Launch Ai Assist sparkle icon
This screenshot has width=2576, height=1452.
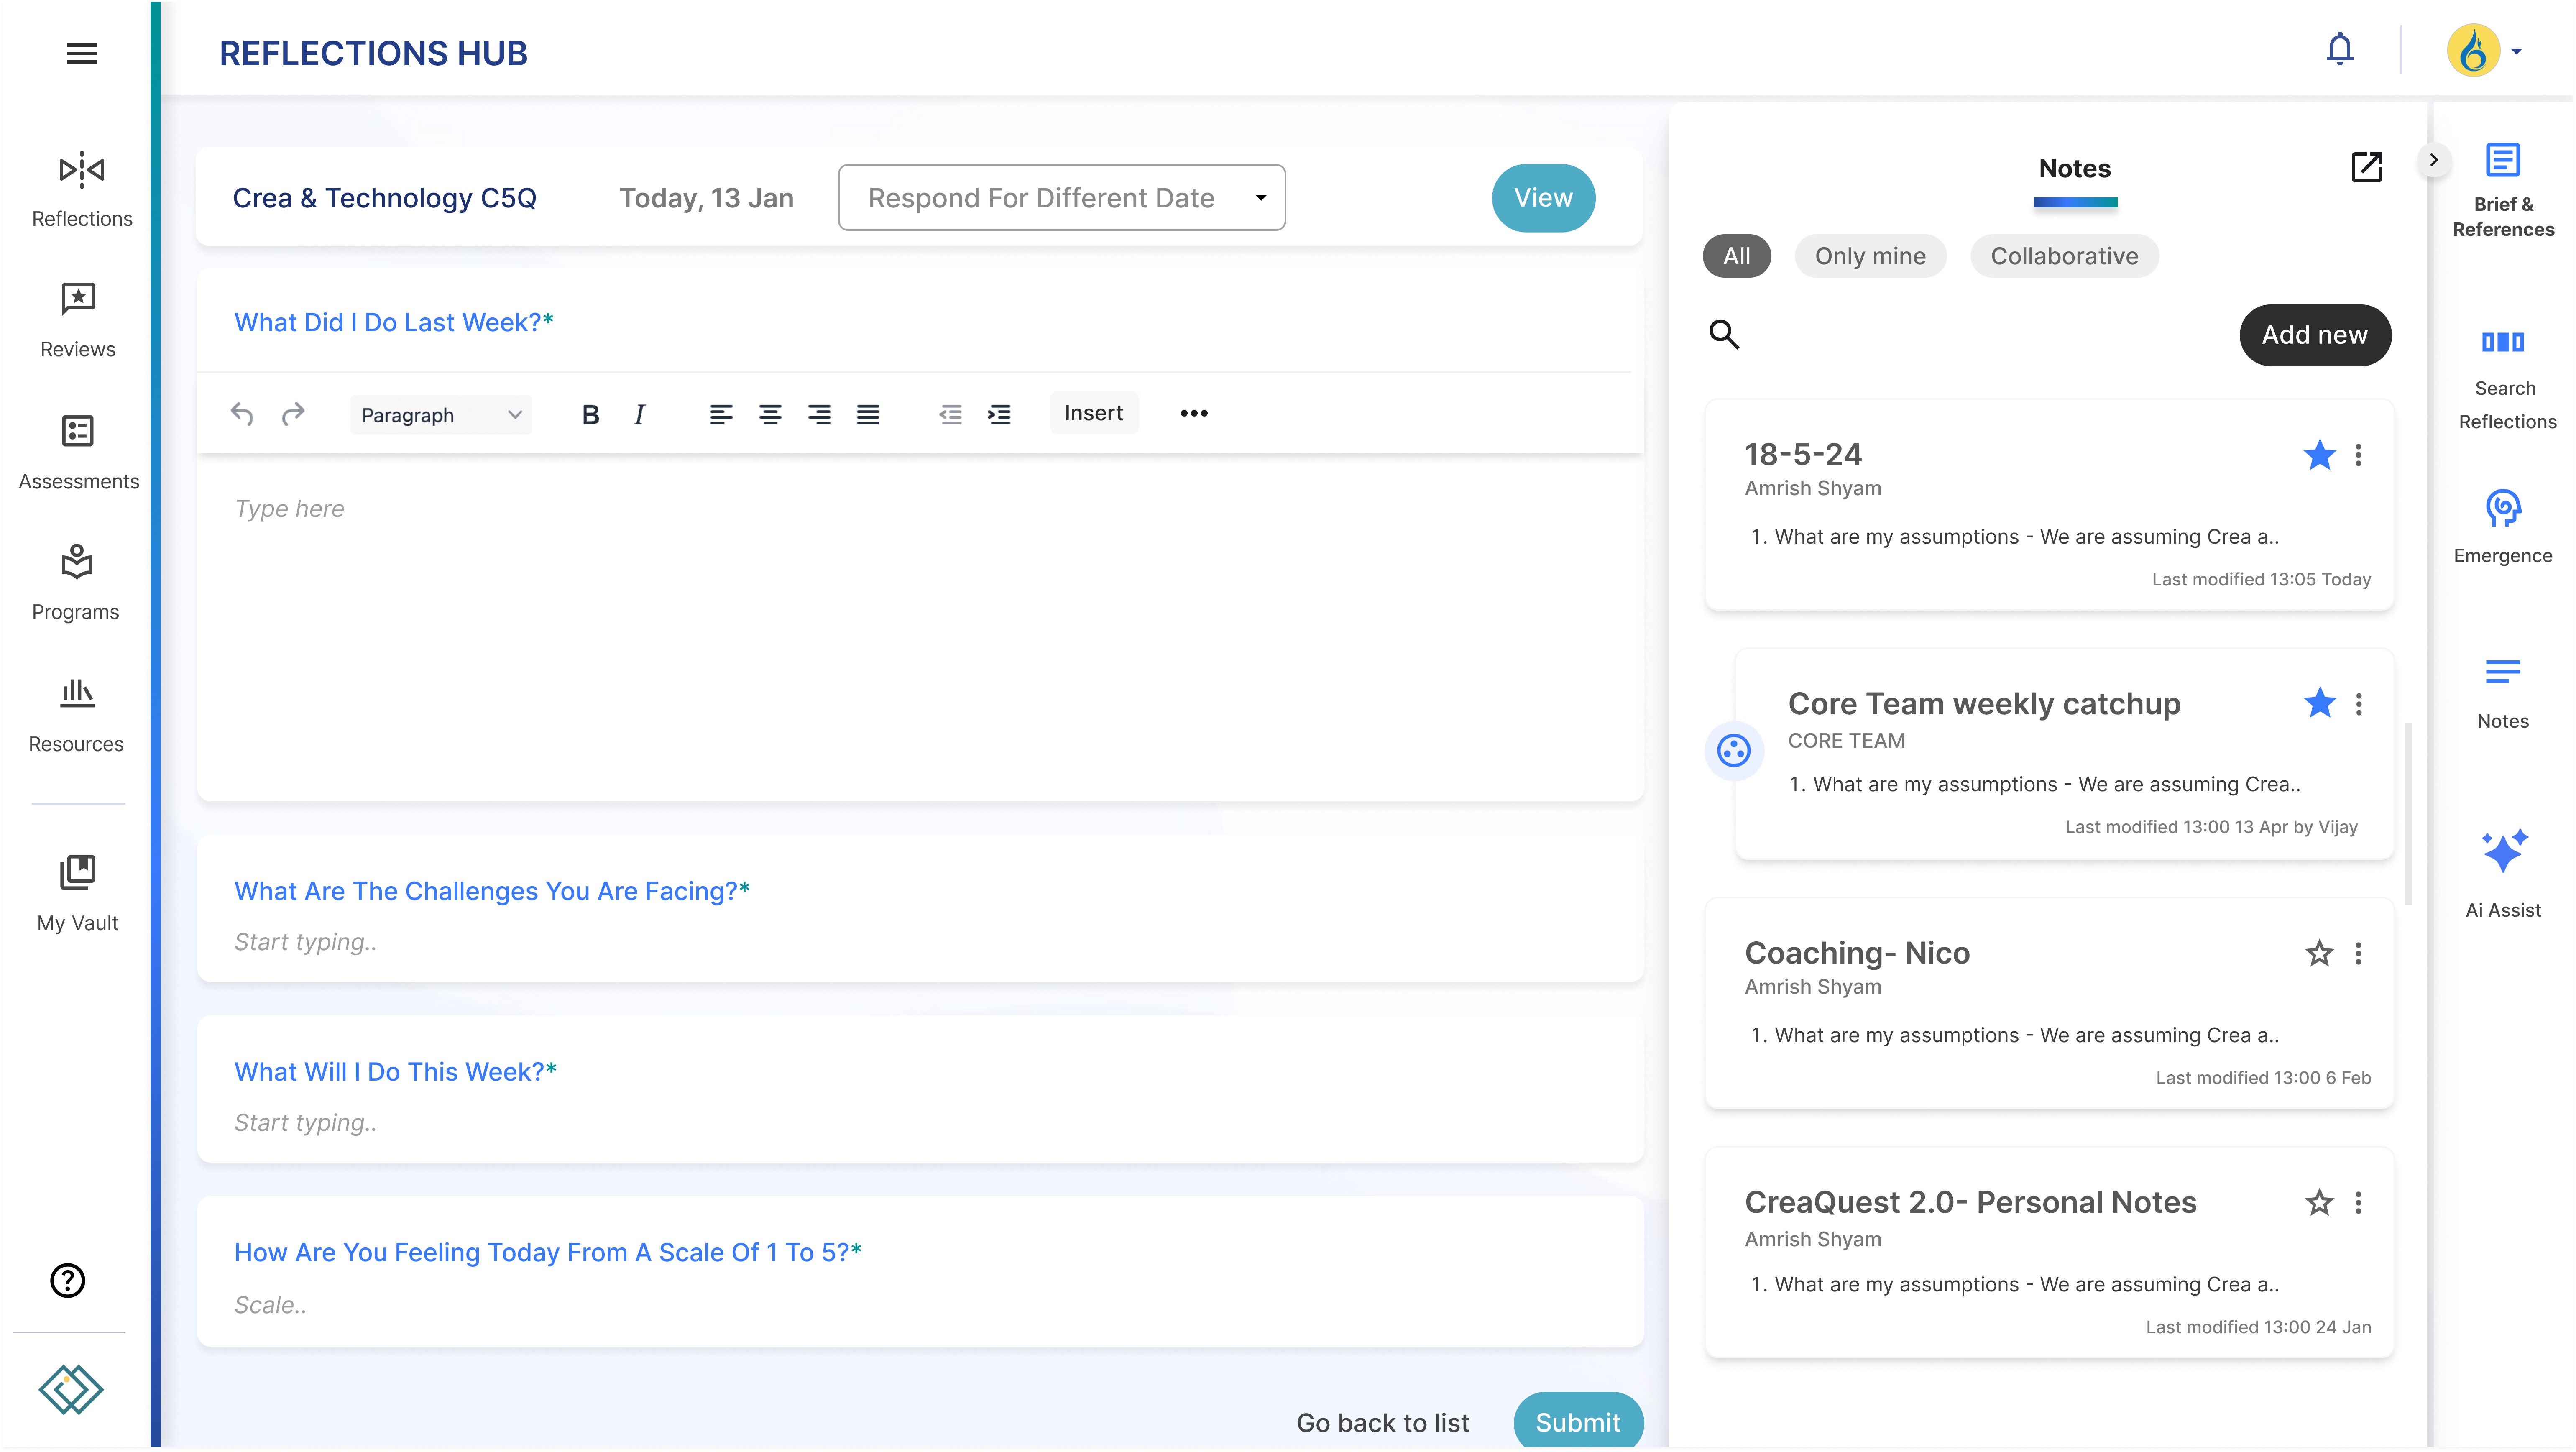click(2502, 851)
